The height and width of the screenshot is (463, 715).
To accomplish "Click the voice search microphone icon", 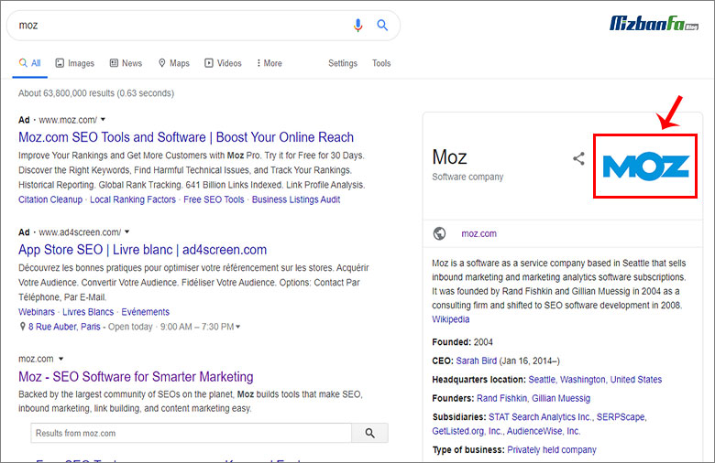I will (x=357, y=25).
